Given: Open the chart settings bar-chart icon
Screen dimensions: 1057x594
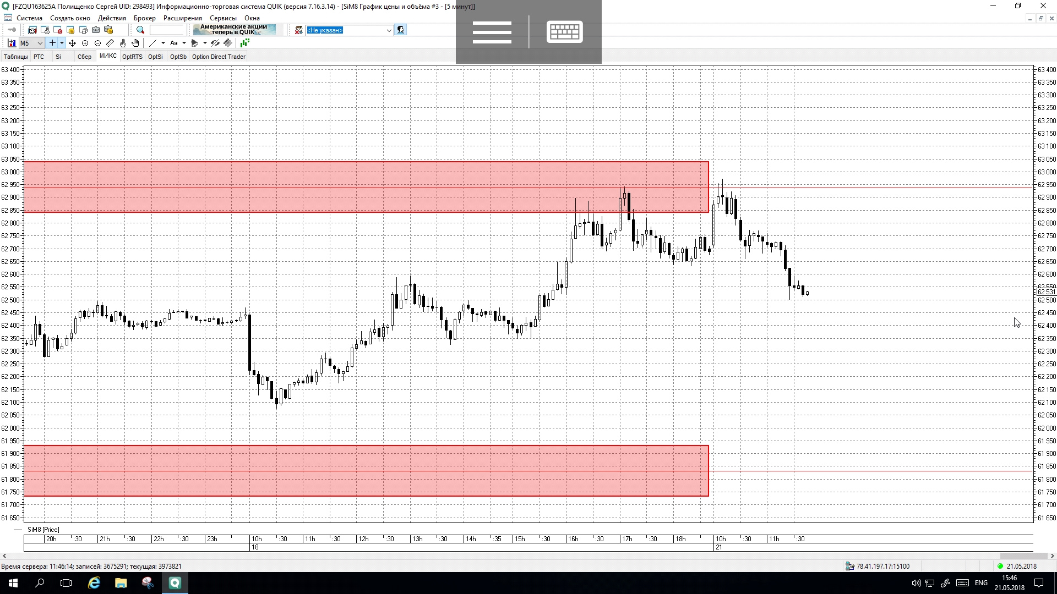Looking at the screenshot, I should 12,43.
